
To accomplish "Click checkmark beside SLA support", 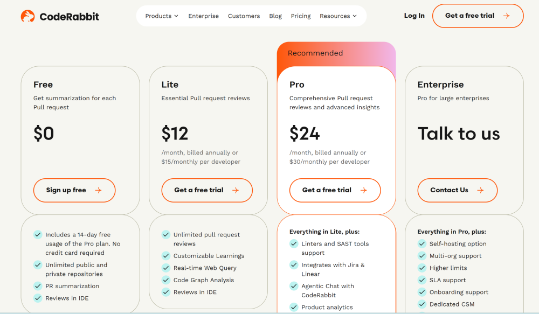I will (421, 280).
